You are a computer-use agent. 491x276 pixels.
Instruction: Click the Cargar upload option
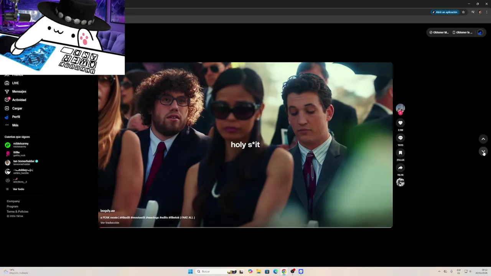[x=13, y=108]
